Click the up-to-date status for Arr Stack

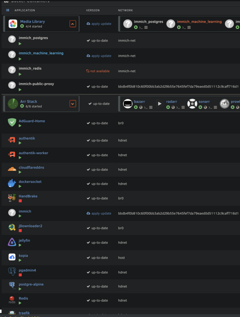point(99,104)
